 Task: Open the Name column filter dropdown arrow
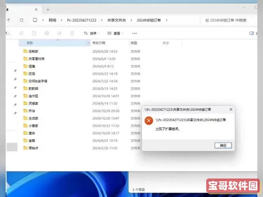[88, 43]
